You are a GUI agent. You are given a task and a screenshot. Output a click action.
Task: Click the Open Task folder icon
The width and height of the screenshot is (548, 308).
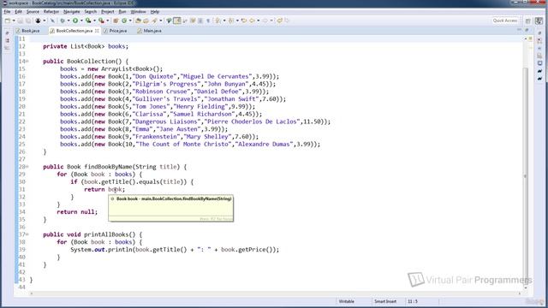click(146, 21)
